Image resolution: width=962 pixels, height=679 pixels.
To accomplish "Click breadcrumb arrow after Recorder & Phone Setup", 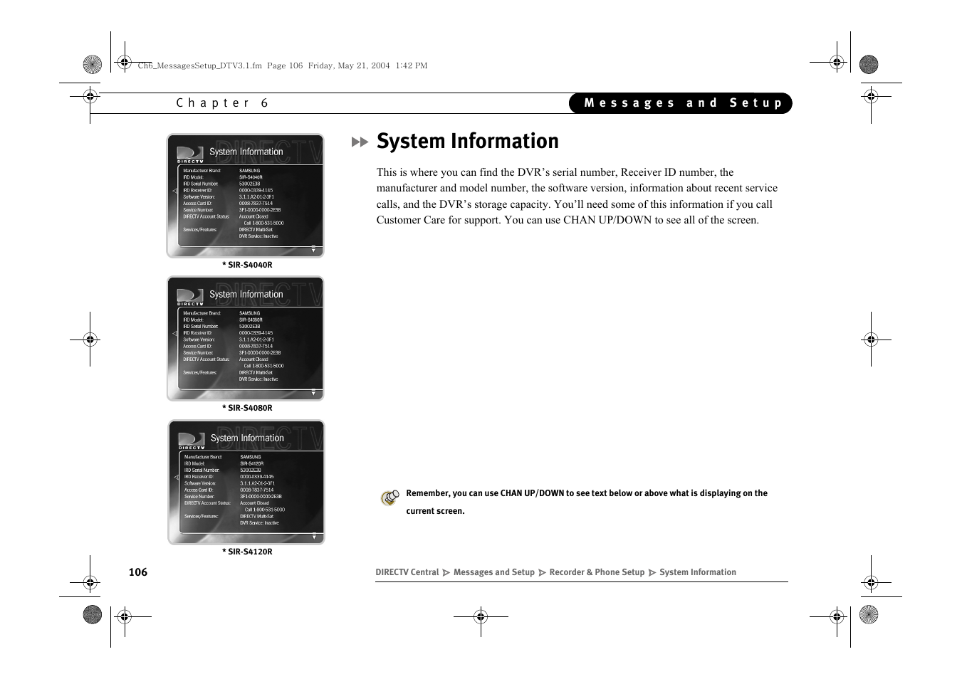I will tap(652, 573).
